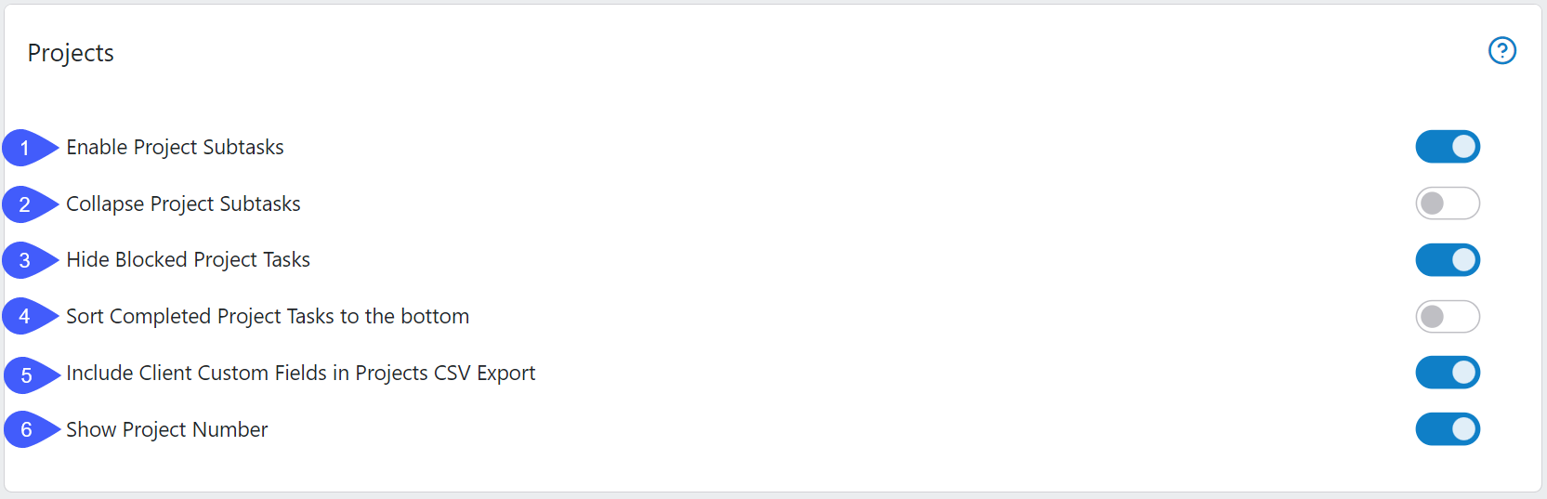The width and height of the screenshot is (1547, 499).
Task: Click the Show Project Number label
Action: tap(166, 429)
